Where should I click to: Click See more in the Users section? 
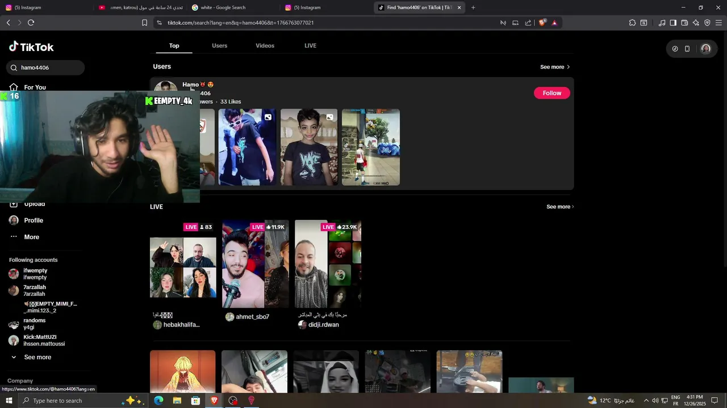coord(555,67)
